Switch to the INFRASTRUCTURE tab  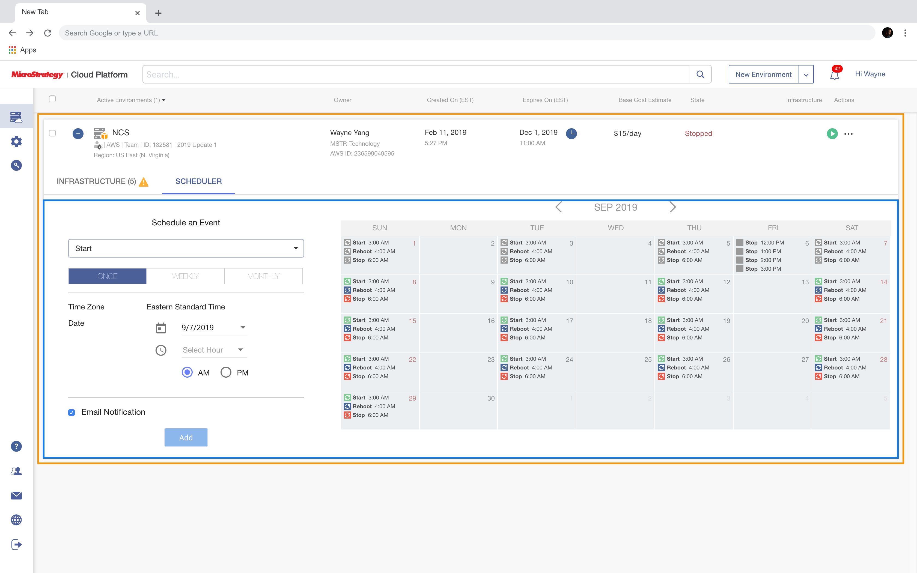point(96,181)
